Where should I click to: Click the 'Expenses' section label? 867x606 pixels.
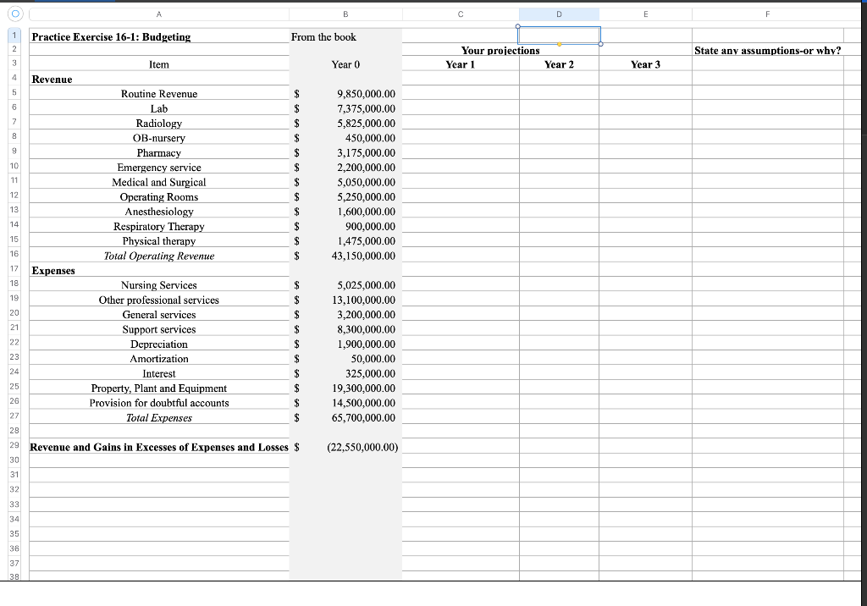(53, 270)
